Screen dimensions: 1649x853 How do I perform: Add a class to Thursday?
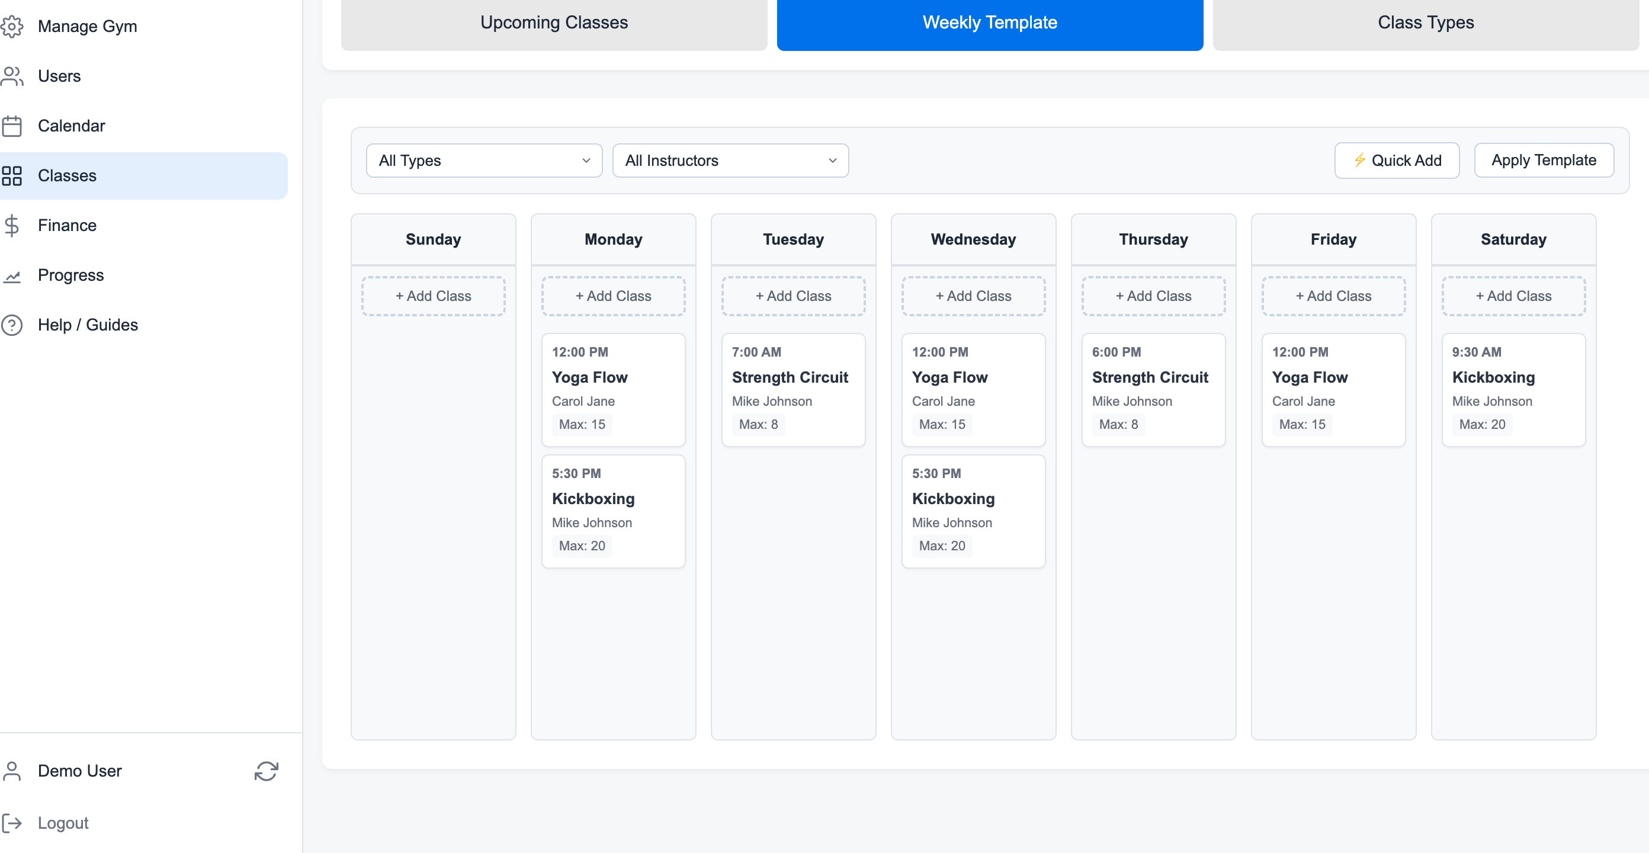[x=1154, y=296]
